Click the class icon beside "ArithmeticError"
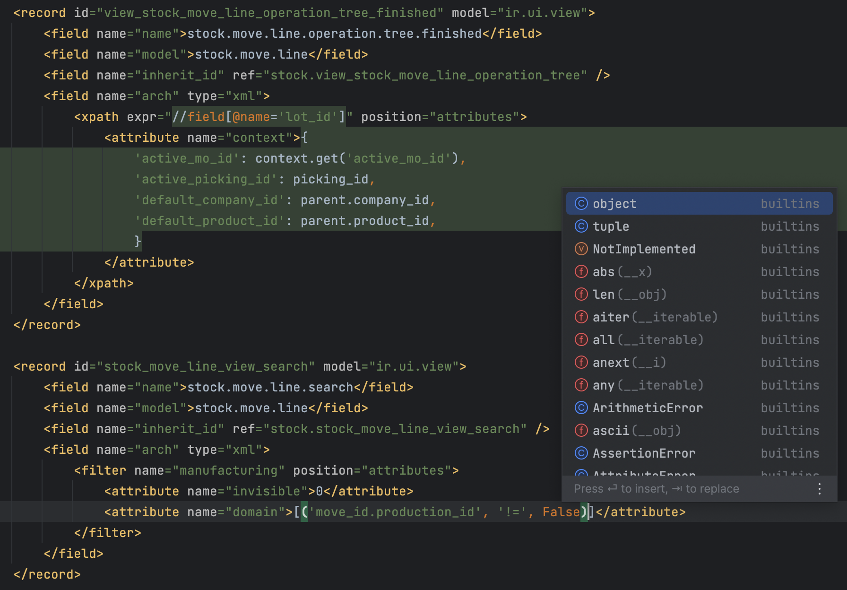This screenshot has width=847, height=590. pyautogui.click(x=581, y=408)
